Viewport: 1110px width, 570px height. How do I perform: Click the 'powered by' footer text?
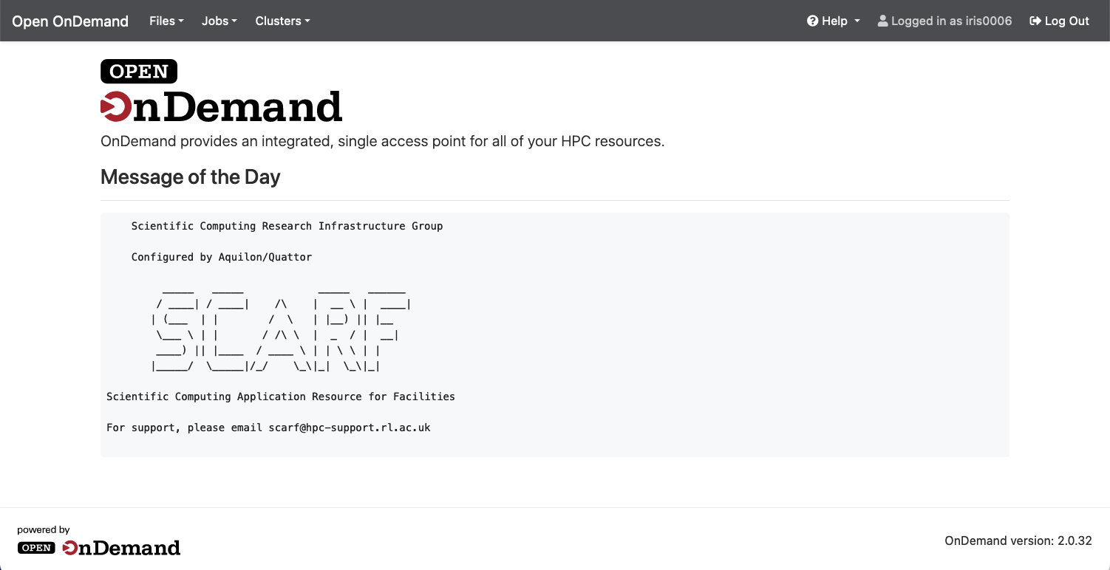pos(44,529)
